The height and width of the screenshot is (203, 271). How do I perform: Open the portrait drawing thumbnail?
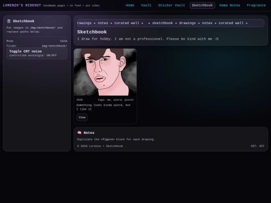[105, 72]
